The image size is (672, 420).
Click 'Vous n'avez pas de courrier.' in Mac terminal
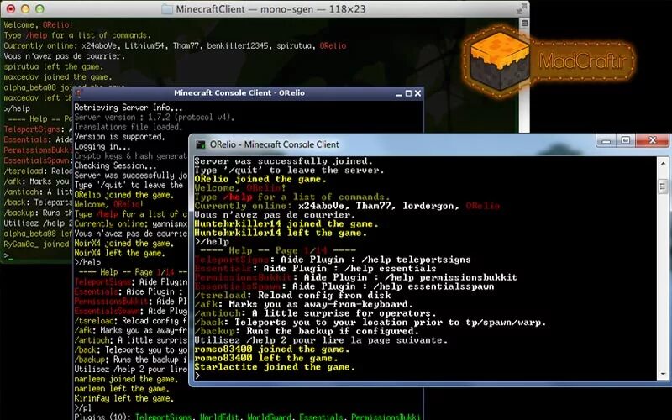65,56
